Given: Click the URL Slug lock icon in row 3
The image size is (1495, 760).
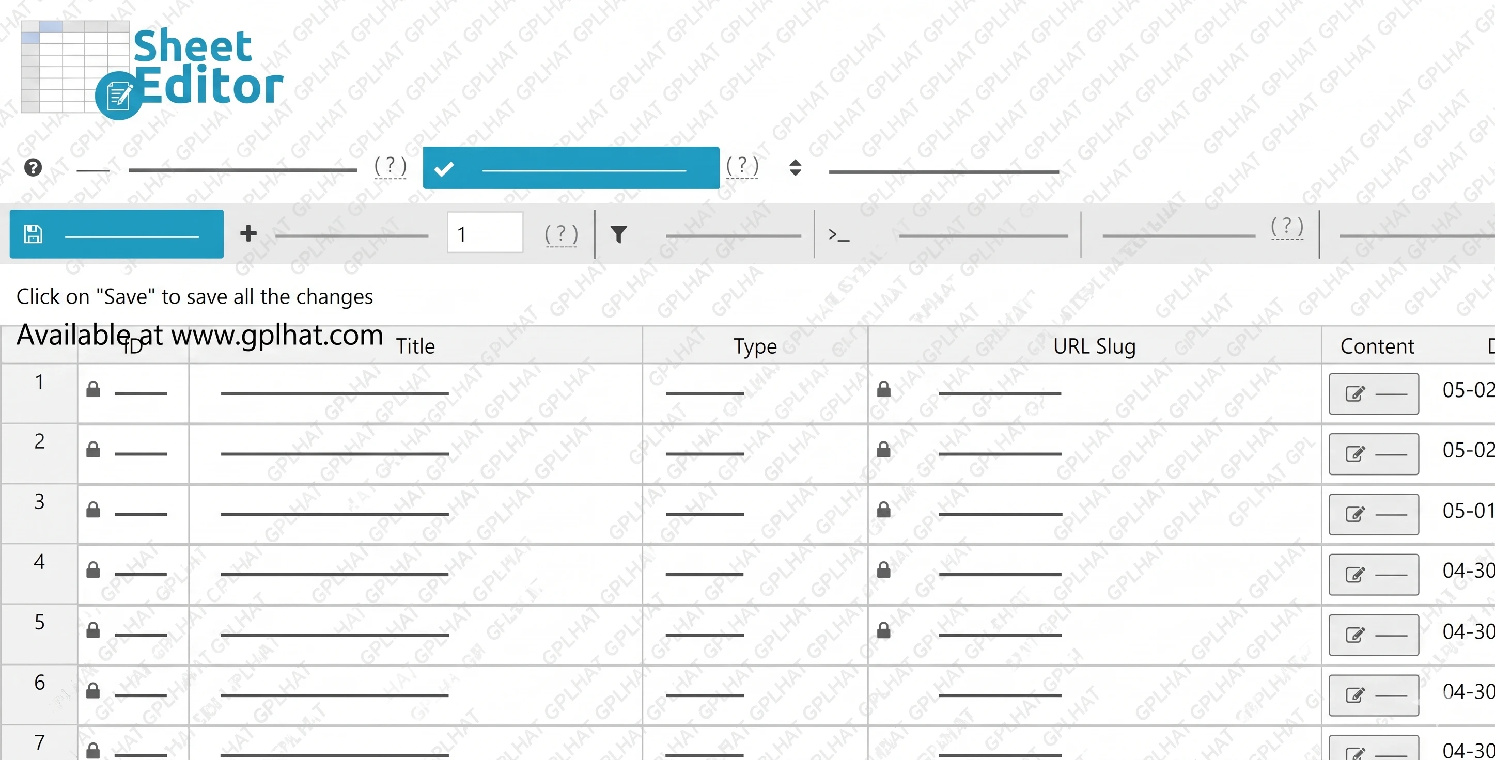Looking at the screenshot, I should (x=884, y=510).
